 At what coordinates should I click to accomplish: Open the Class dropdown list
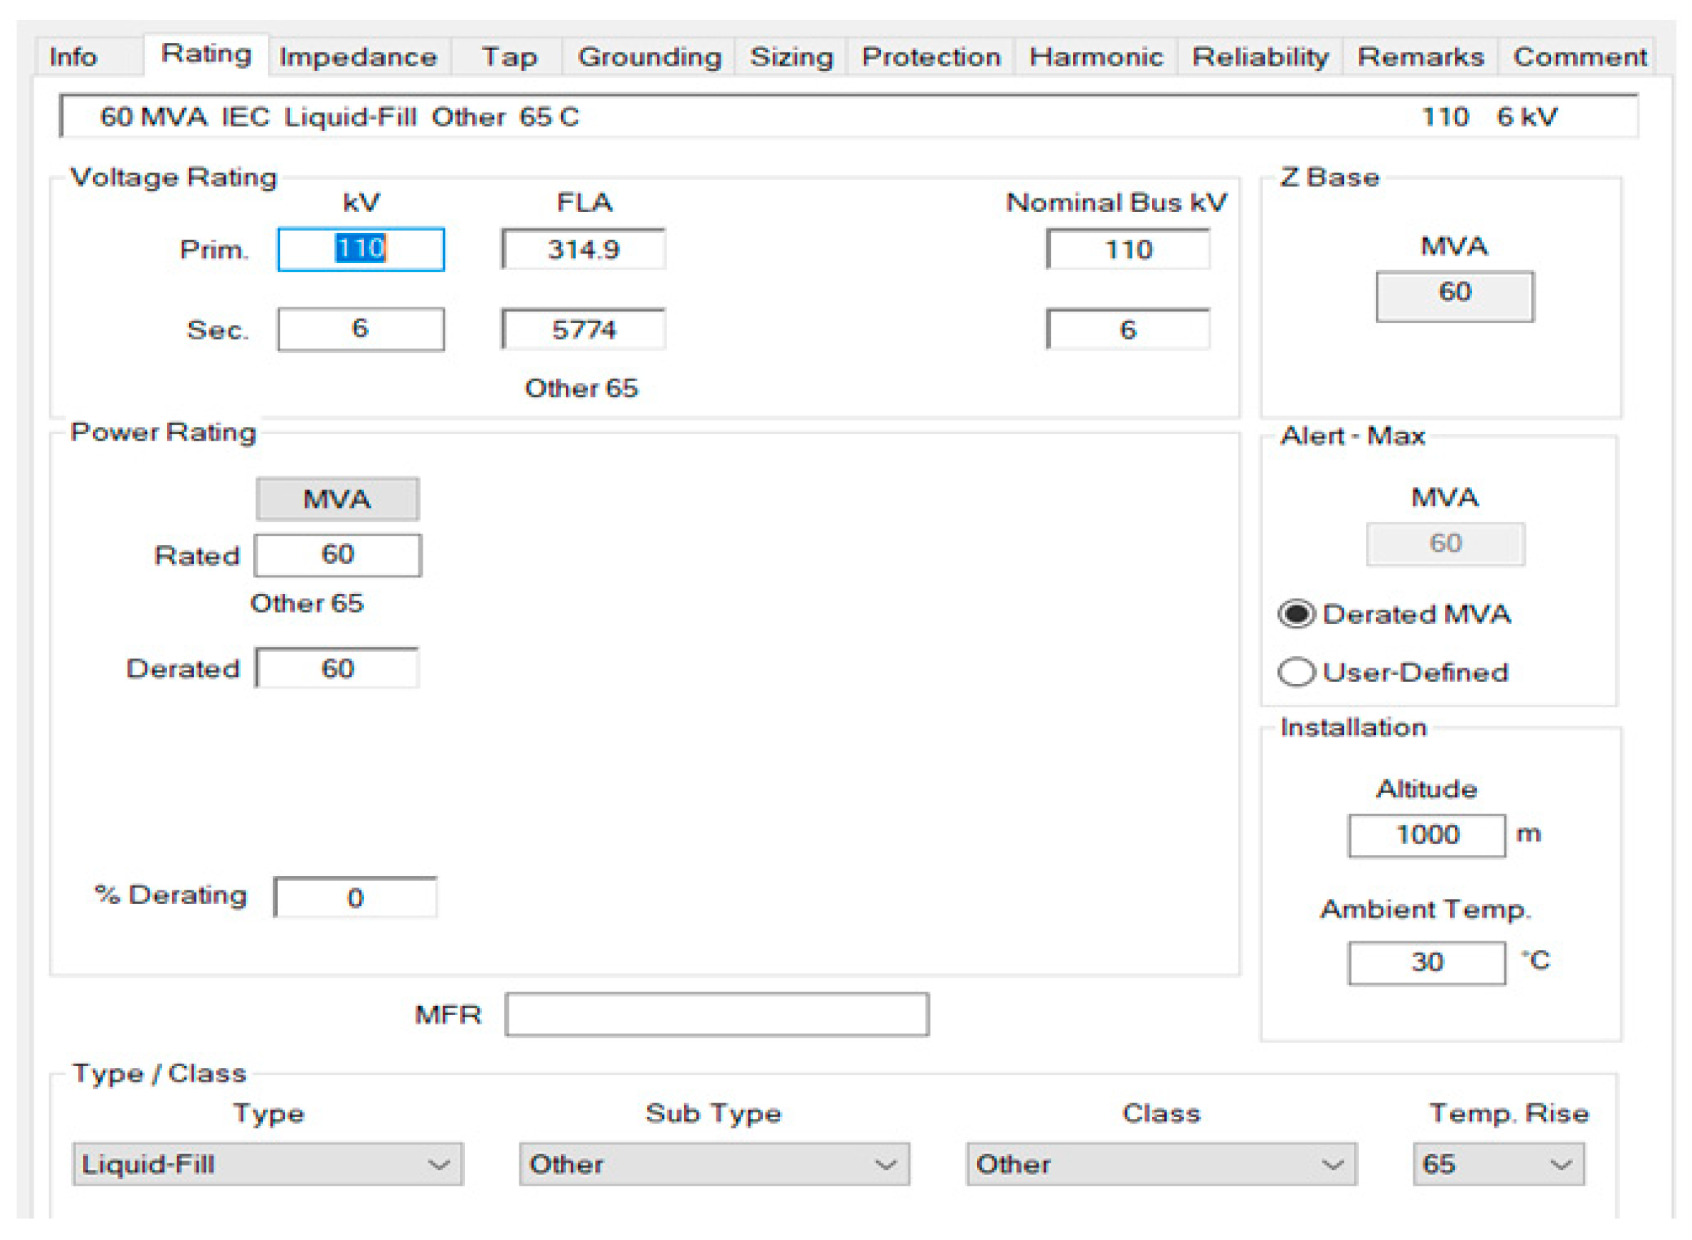(1160, 1164)
